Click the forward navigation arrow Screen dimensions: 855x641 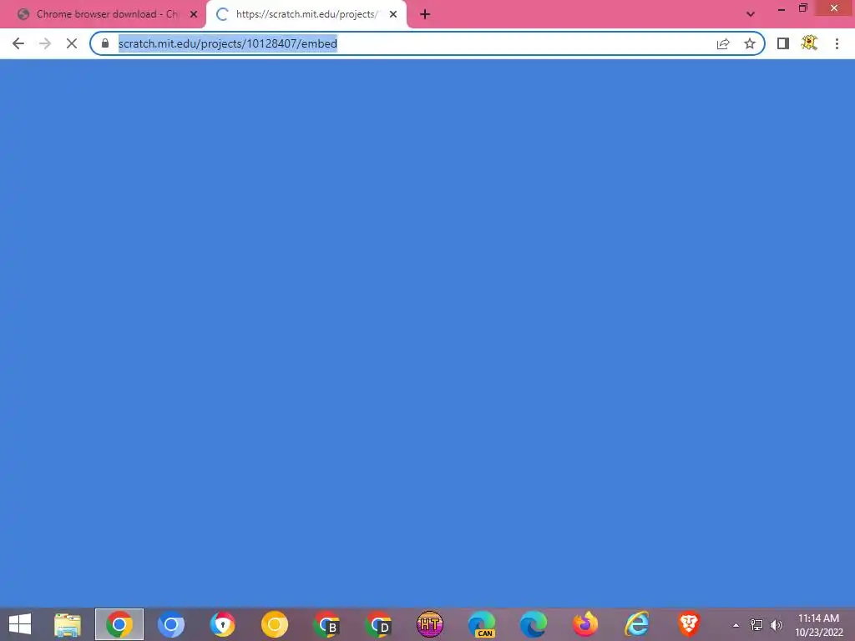point(45,43)
